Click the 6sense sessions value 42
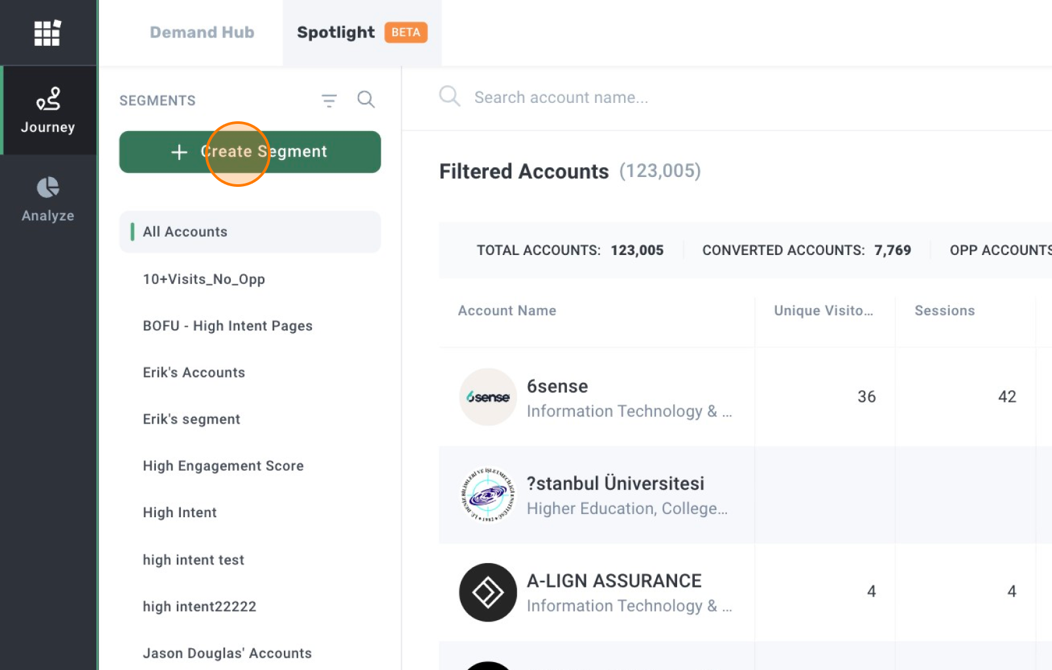Screen dimensions: 1052x670 [1007, 397]
